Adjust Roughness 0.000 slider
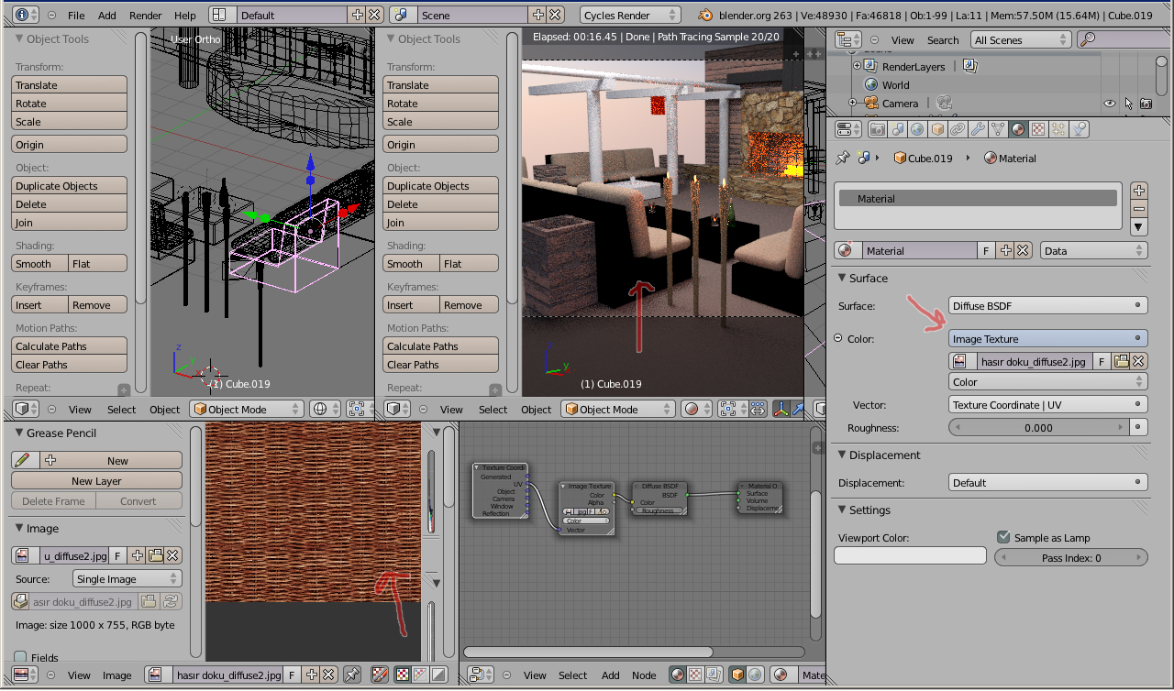1174x691 pixels. click(x=1038, y=427)
